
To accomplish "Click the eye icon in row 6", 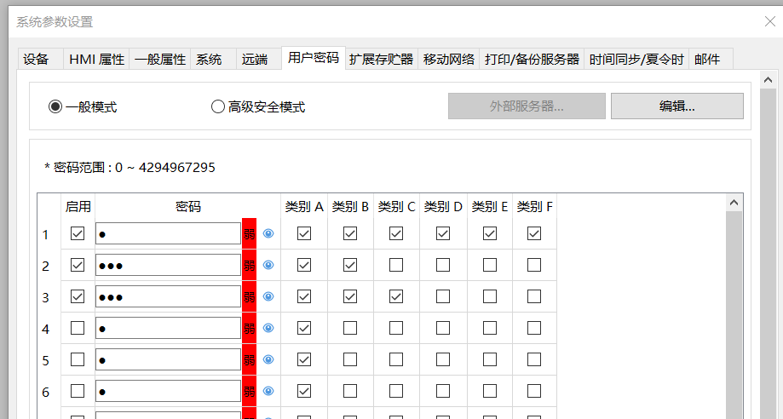I will 268,391.
